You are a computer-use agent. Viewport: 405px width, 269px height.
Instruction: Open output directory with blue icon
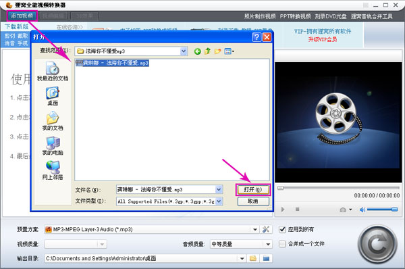[266, 258]
